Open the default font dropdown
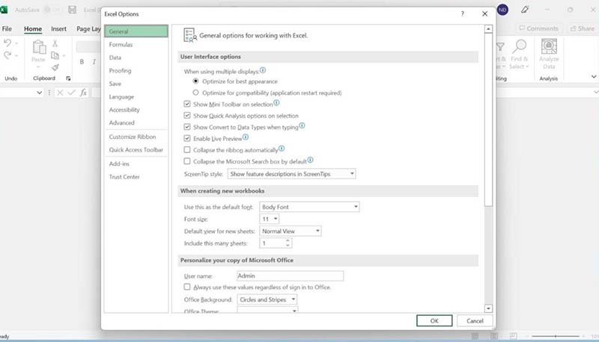 click(309, 207)
